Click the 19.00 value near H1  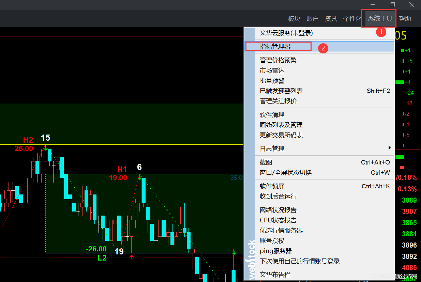pos(118,178)
